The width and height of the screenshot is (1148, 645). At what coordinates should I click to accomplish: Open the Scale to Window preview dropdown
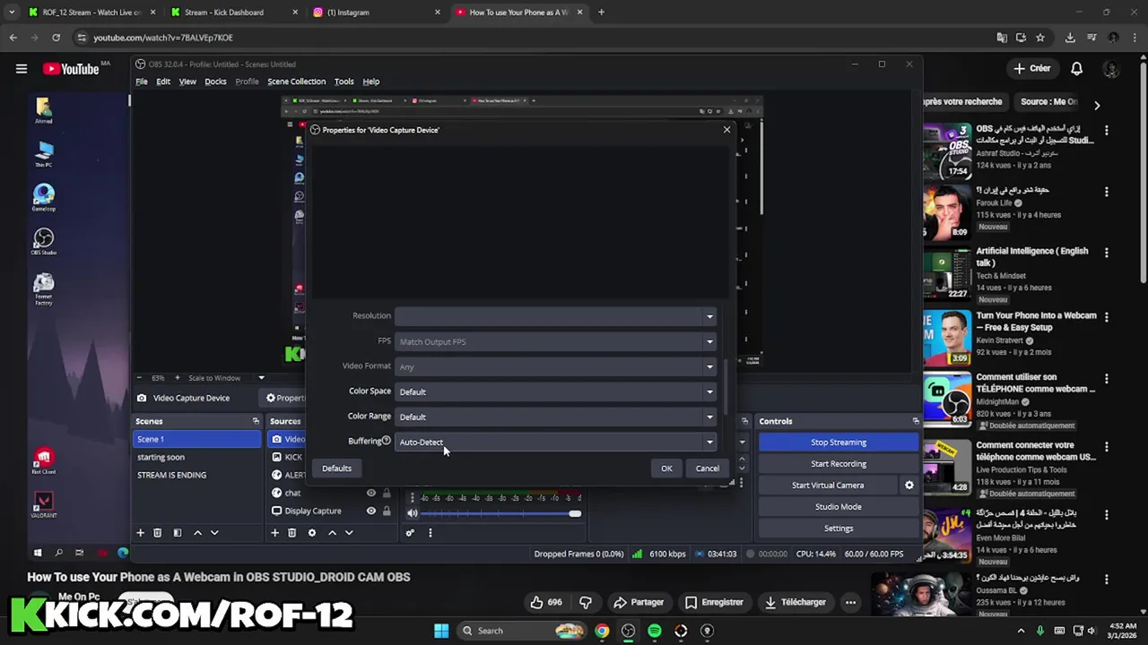click(x=226, y=378)
